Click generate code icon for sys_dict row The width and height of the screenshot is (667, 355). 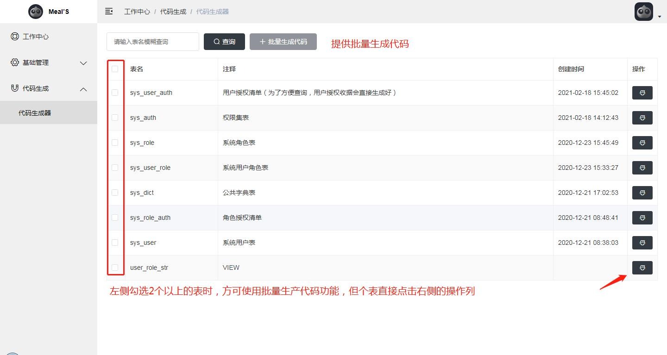pos(642,193)
